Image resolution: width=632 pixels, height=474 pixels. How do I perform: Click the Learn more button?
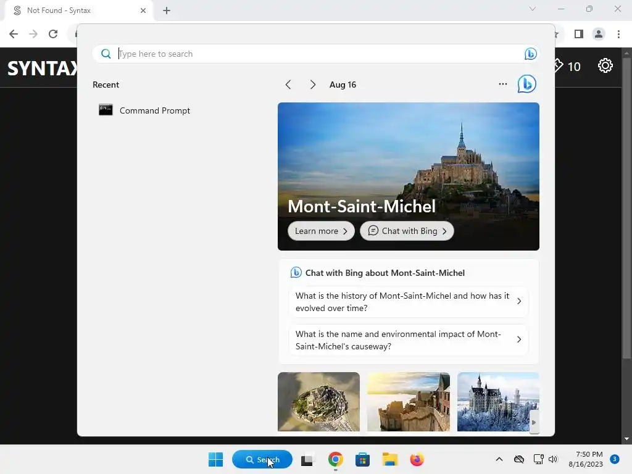coord(321,231)
